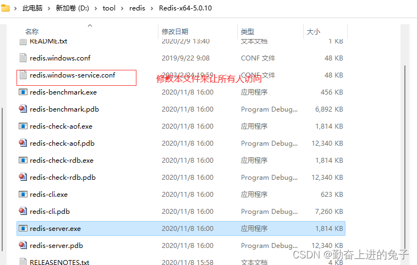Viewport: 417px width, 265px height.
Task: Select file redis-cli.exe
Action: tap(48, 194)
